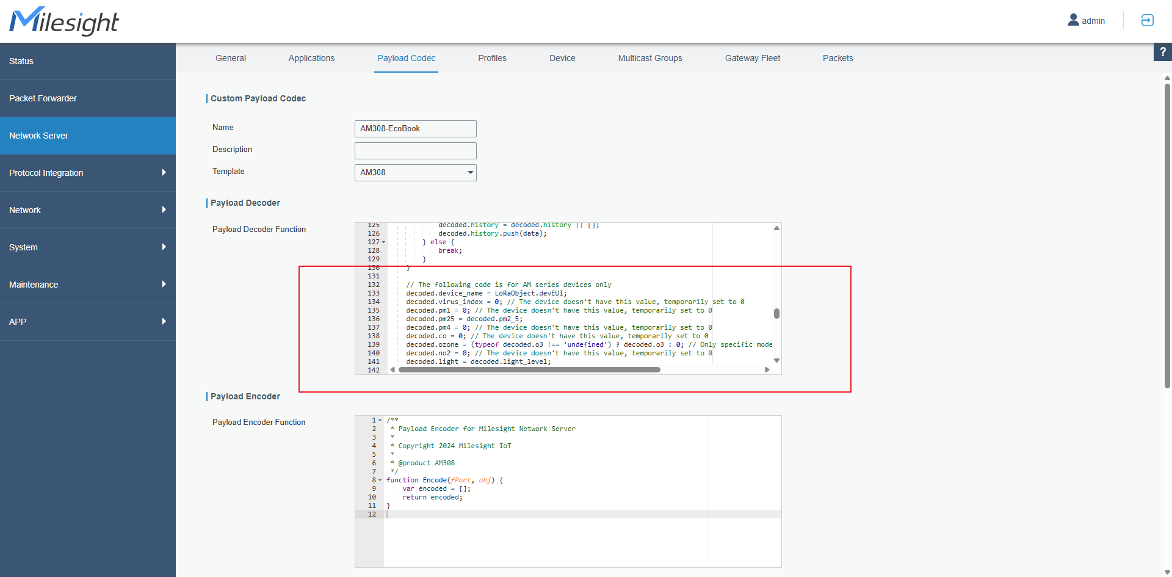This screenshot has height=577, width=1172.
Task: Click the Milesight logo
Action: [63, 21]
